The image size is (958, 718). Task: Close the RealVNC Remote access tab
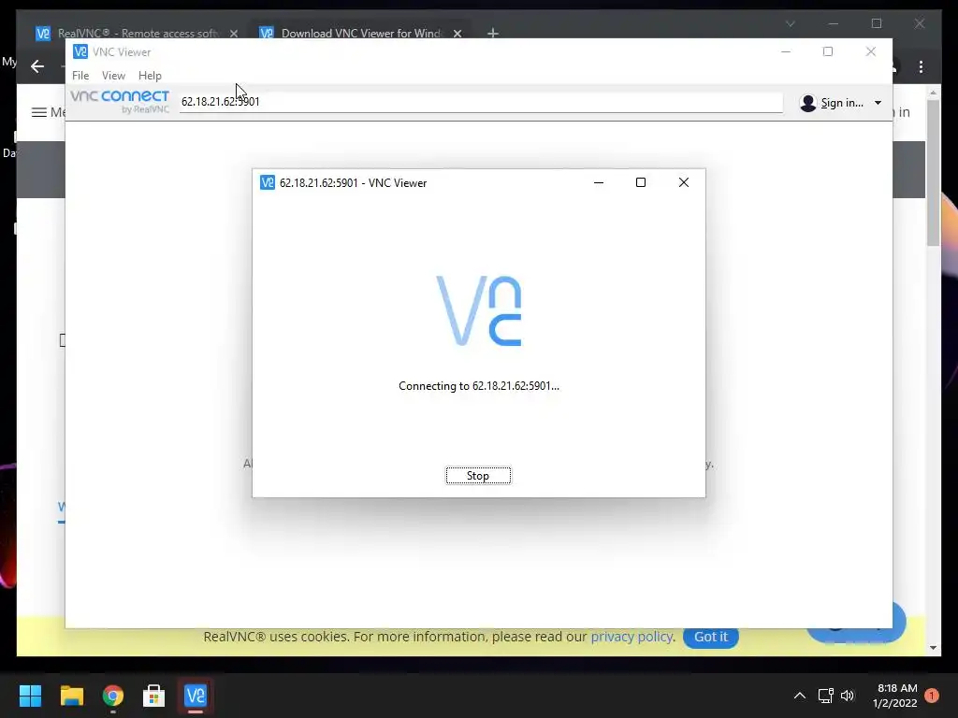(x=234, y=34)
